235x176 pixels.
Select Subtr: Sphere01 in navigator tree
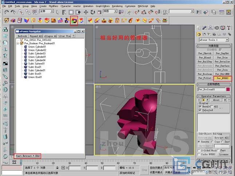pyautogui.click(x=36, y=63)
